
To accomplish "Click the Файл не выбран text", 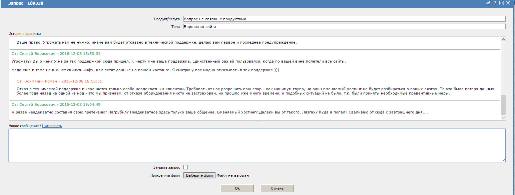I will (233, 175).
